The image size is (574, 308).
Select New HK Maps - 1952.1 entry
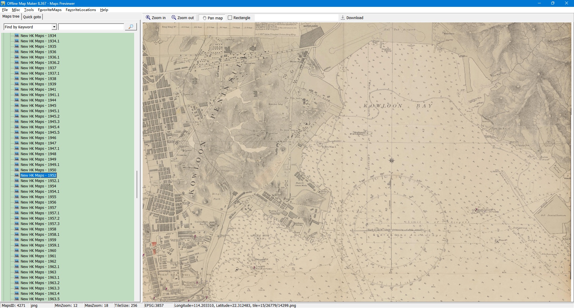coord(40,181)
